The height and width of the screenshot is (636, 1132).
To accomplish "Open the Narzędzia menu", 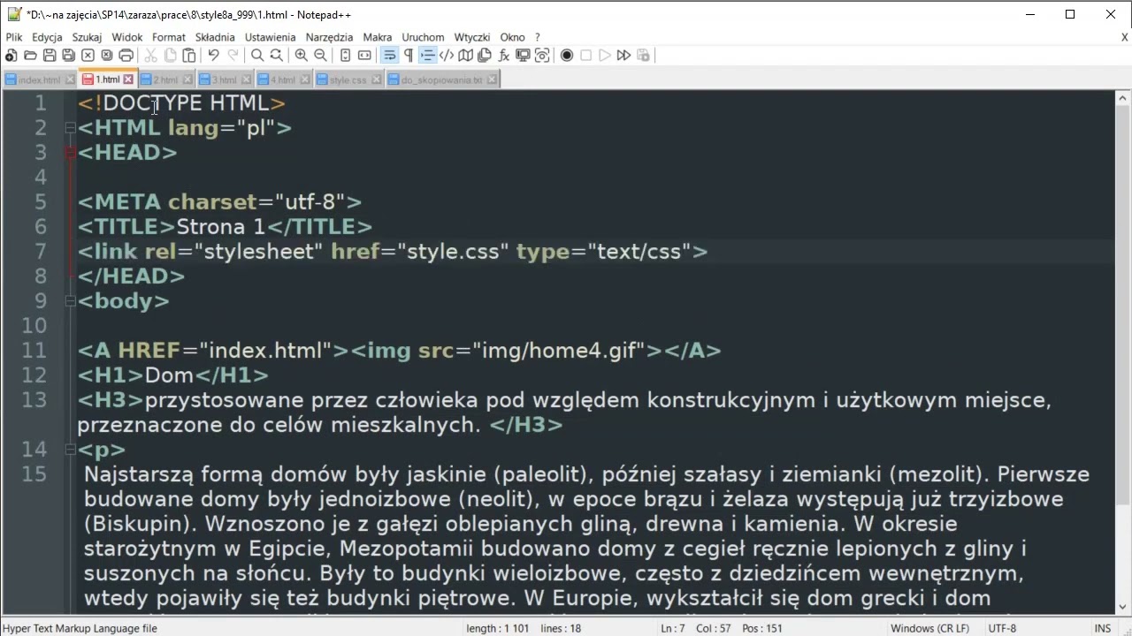I will pos(329,37).
